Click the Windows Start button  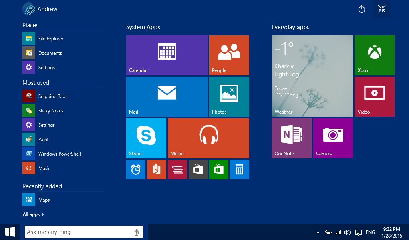click(x=10, y=232)
